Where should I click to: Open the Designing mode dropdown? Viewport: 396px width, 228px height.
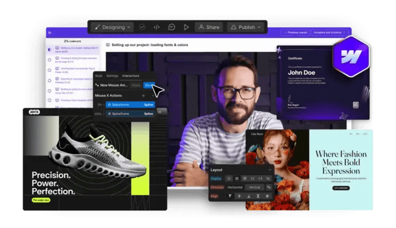pyautogui.click(x=112, y=27)
